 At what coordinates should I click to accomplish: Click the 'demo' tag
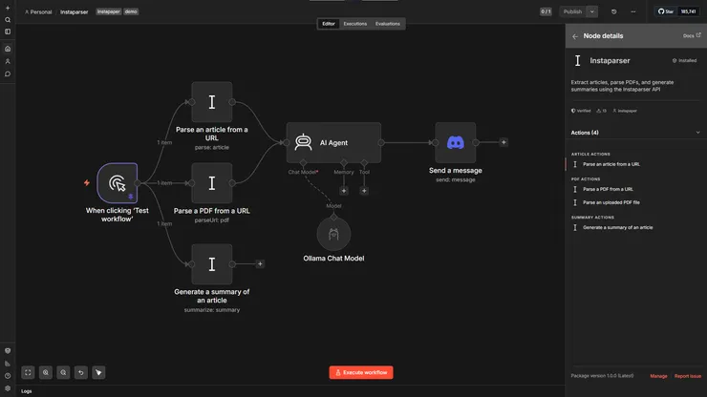click(x=131, y=11)
